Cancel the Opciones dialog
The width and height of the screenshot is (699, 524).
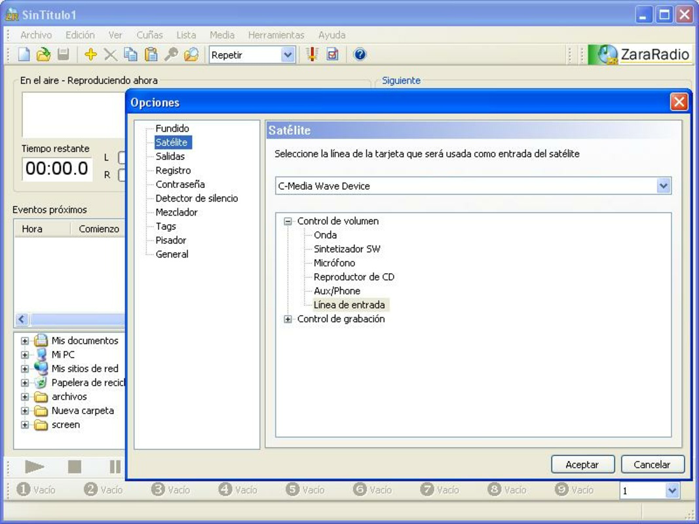(x=652, y=464)
